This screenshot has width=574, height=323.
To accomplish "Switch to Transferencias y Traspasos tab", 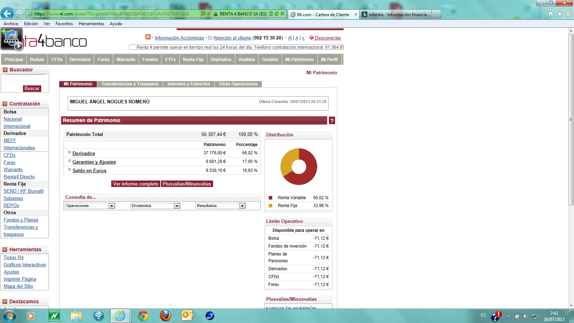I will 130,84.
